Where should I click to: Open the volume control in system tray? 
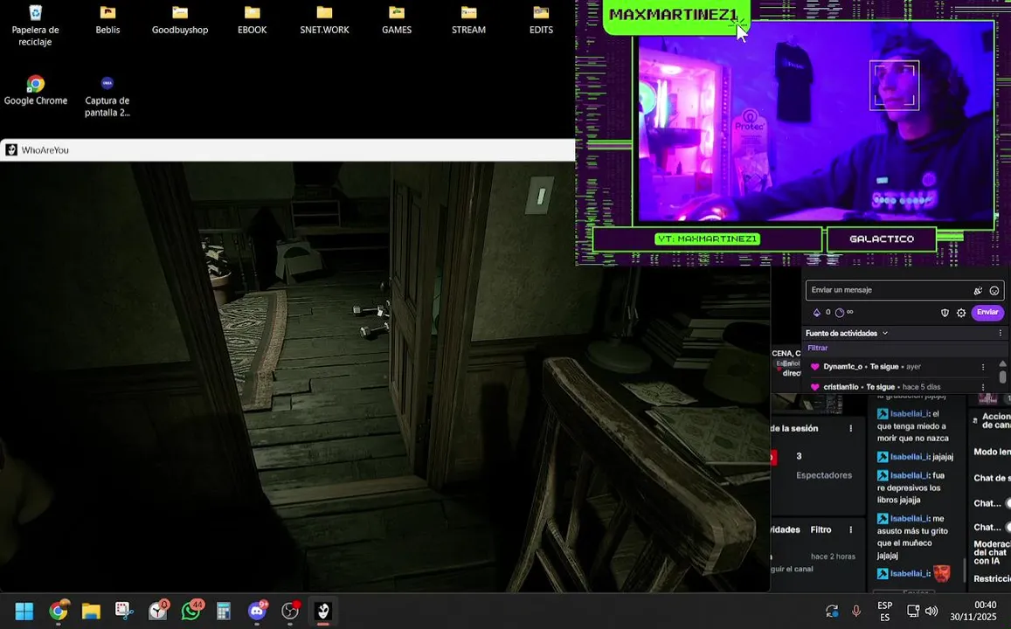coord(931,611)
